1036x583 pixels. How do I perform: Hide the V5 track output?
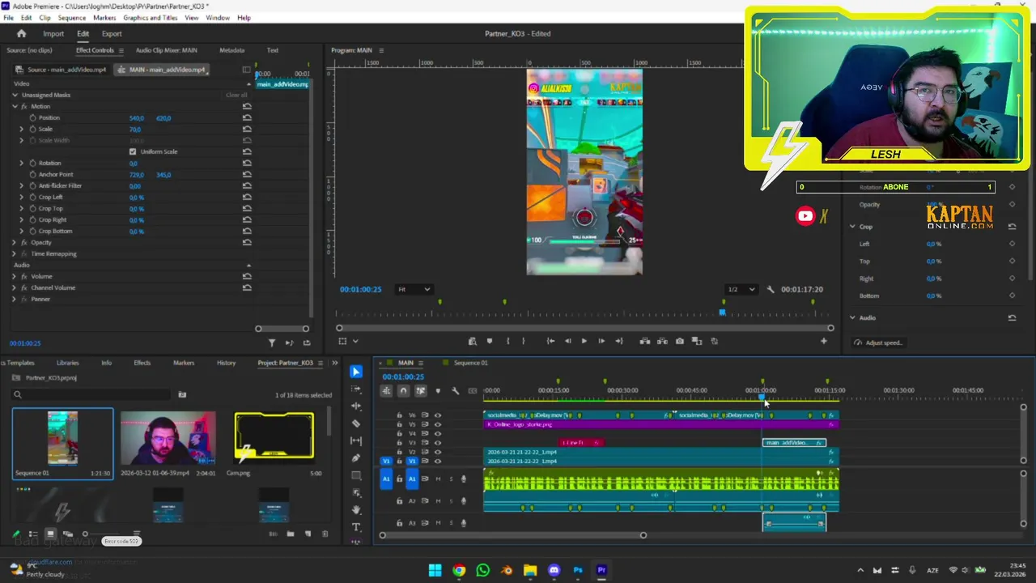point(438,424)
